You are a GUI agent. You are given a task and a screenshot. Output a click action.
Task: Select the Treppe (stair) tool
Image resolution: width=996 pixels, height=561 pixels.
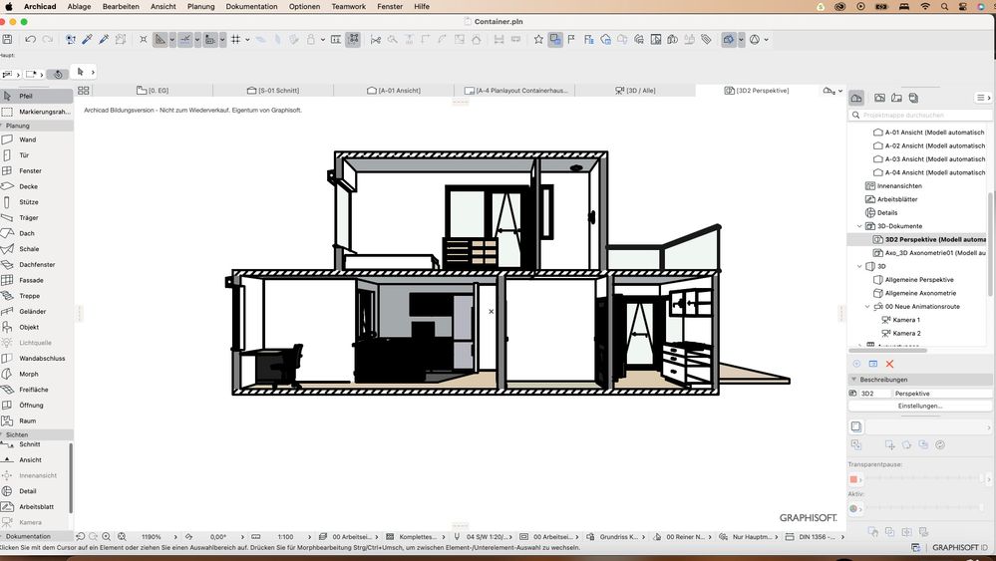[29, 296]
